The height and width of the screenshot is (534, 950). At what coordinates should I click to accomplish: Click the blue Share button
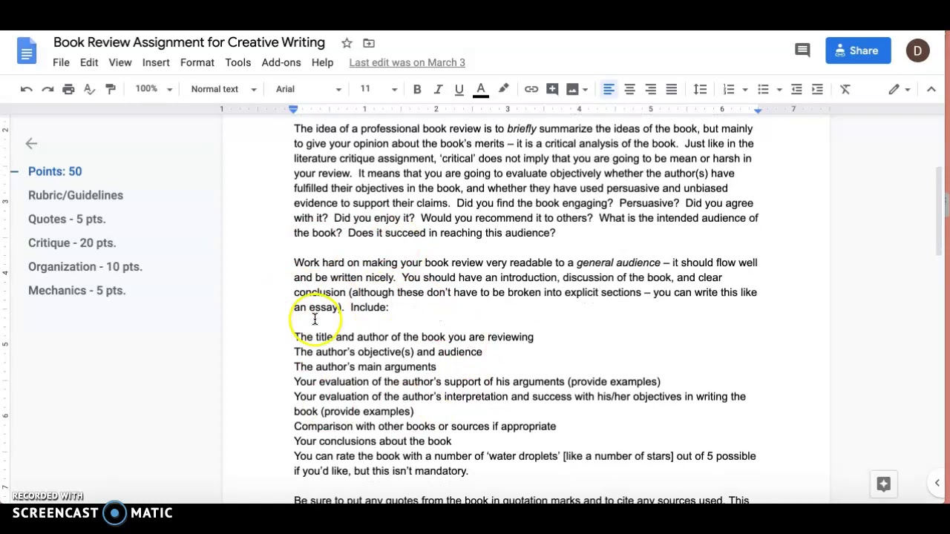[857, 50]
